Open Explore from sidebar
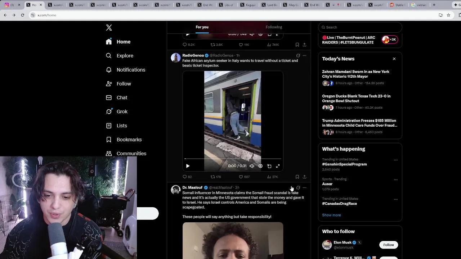Viewport: 461px width, 259px height. 120,56
